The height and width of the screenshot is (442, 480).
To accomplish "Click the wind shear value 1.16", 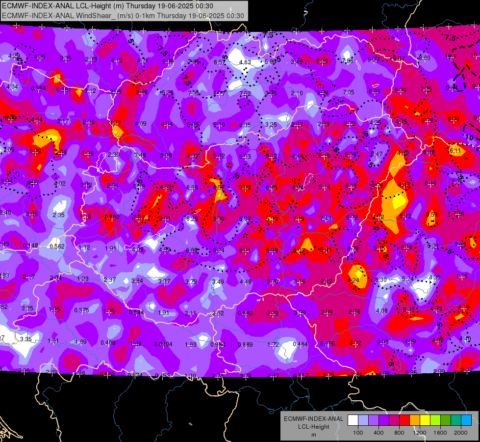I will 462,276.
